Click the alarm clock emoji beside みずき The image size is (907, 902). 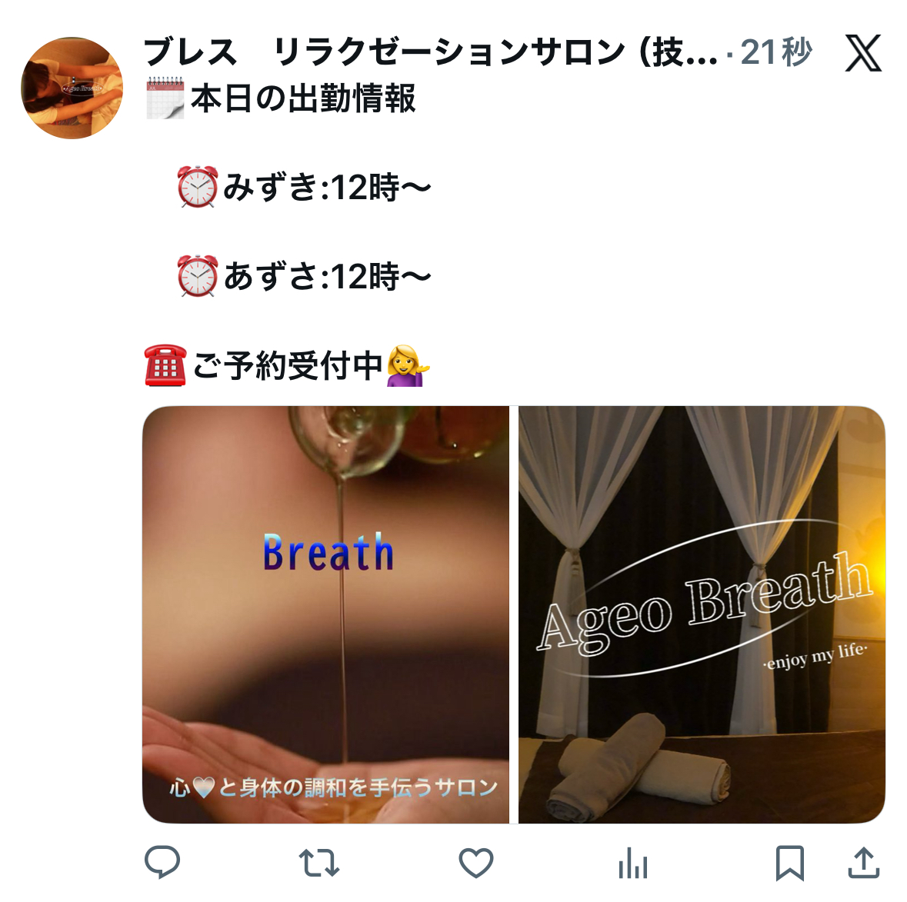tap(198, 187)
